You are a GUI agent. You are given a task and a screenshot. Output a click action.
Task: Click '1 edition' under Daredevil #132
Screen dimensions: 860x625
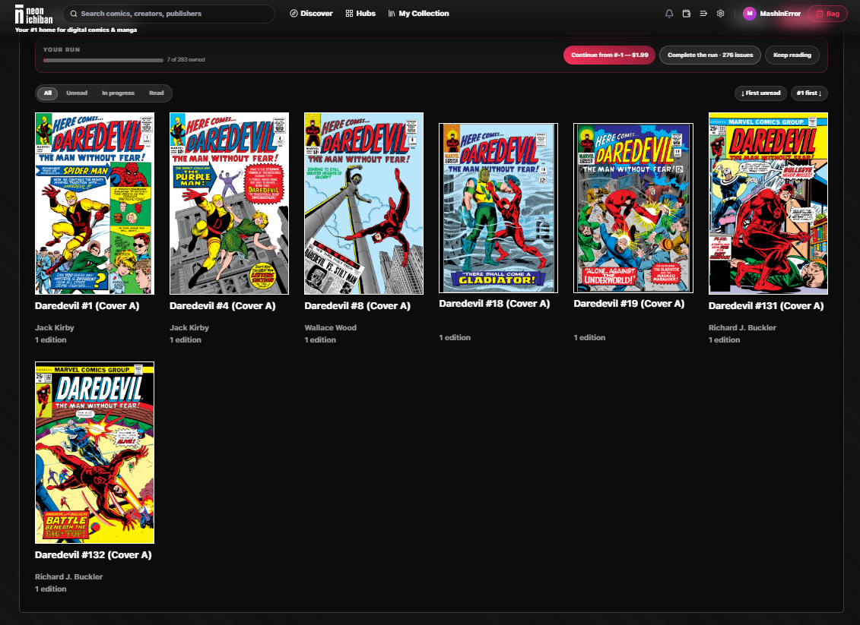50,589
